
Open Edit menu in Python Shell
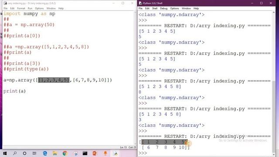tap(147, 8)
